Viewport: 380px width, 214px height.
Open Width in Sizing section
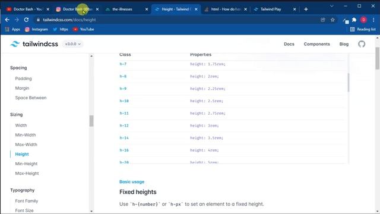click(x=21, y=125)
